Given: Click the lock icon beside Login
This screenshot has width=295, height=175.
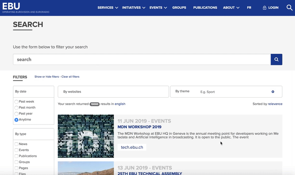Looking at the screenshot, I should pos(264,8).
